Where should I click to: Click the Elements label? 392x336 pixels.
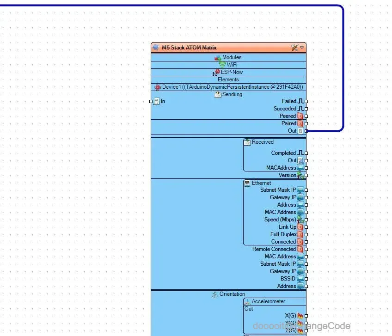228,79
